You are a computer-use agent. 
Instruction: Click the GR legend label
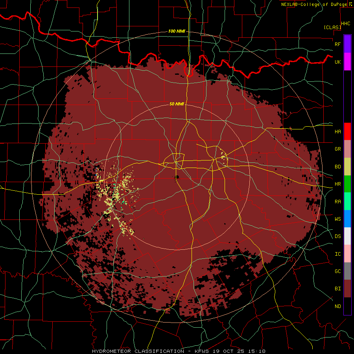(x=337, y=149)
